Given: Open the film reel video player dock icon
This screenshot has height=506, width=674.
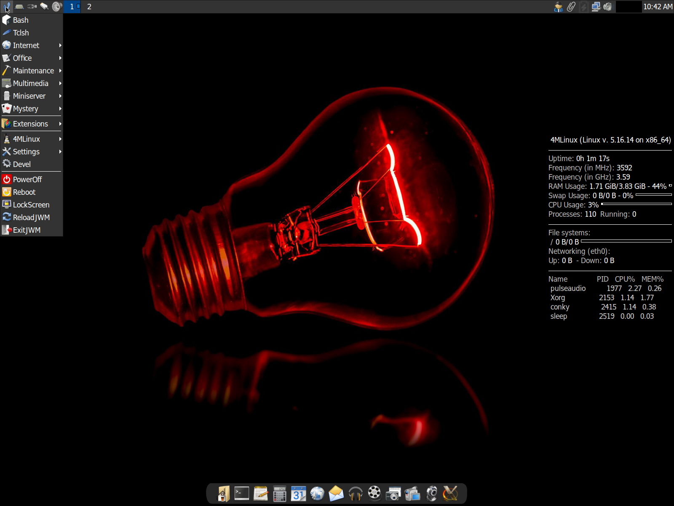Looking at the screenshot, I should (374, 493).
